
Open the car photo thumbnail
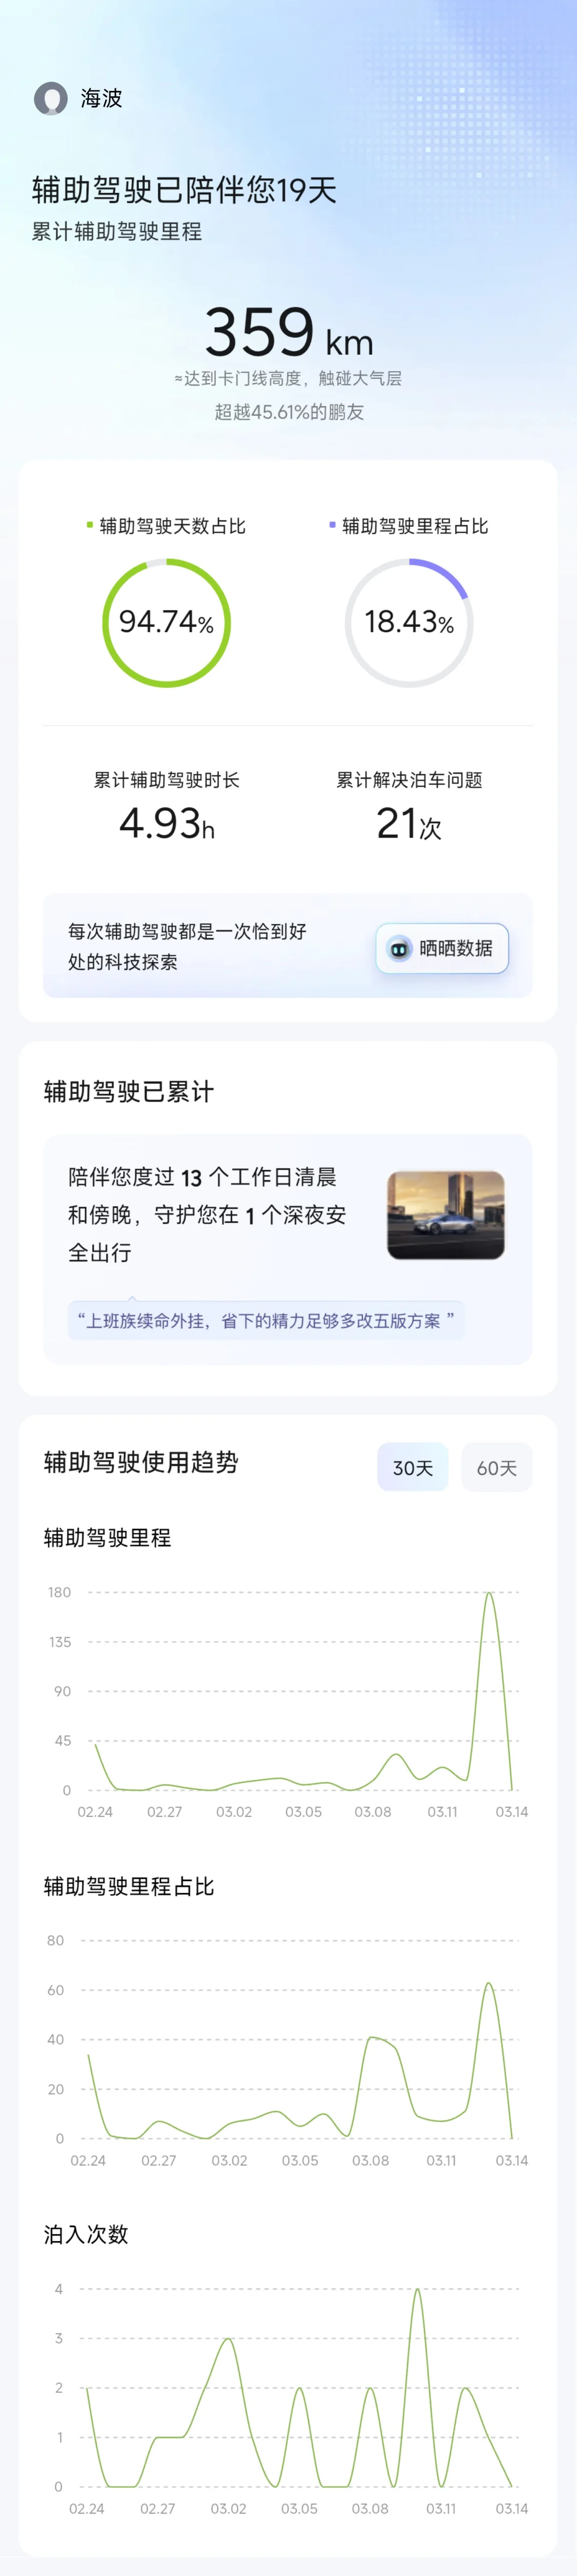(445, 1214)
